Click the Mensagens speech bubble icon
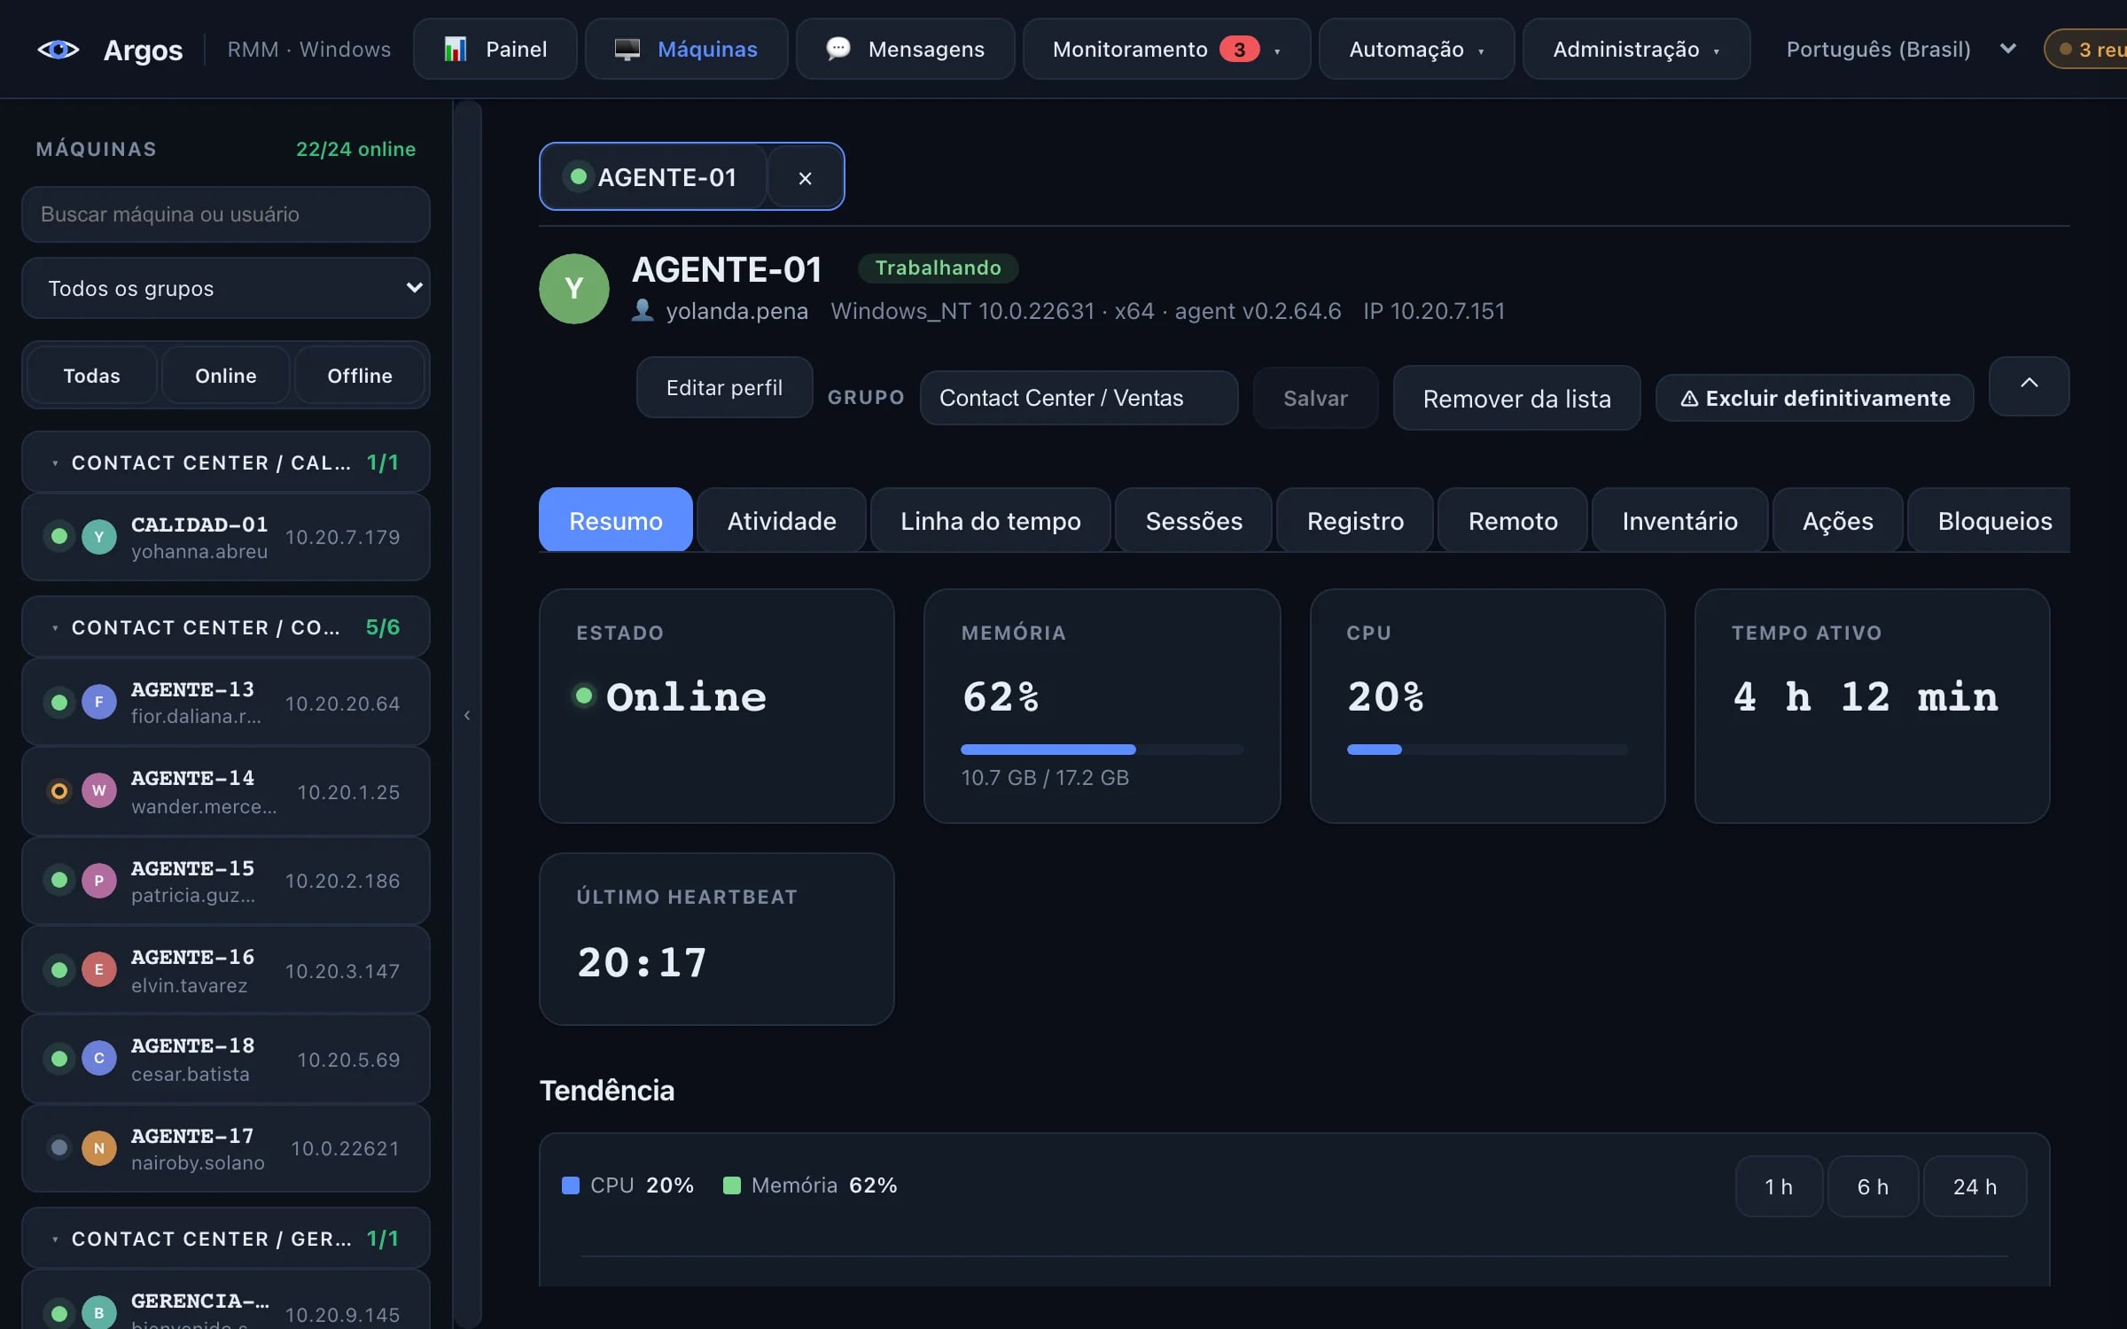Image resolution: width=2127 pixels, height=1329 pixels. click(838, 49)
